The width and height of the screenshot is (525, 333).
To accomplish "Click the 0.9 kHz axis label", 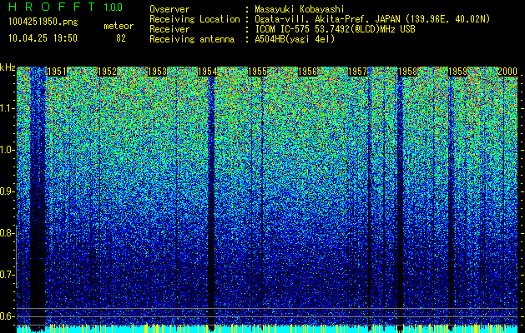I will [7, 191].
